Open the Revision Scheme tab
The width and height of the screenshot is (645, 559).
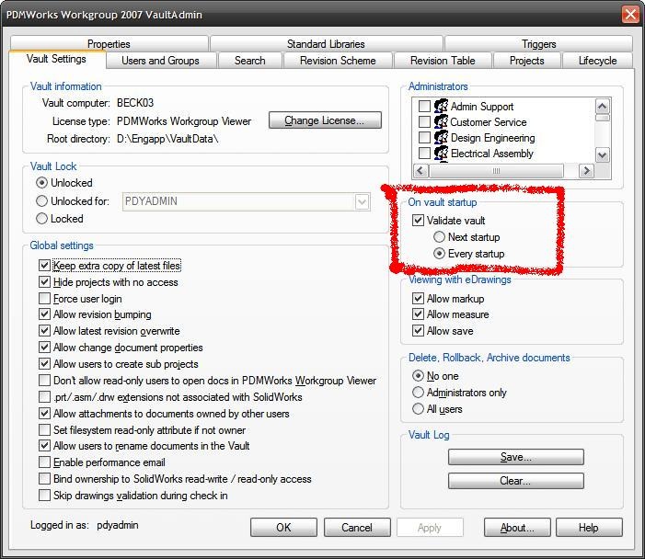click(x=338, y=61)
